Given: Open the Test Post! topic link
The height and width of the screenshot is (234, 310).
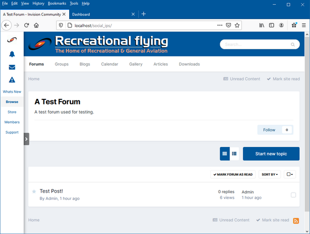Looking at the screenshot, I should tap(51, 191).
